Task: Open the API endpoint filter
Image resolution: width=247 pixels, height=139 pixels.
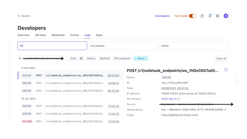Action: point(122,58)
